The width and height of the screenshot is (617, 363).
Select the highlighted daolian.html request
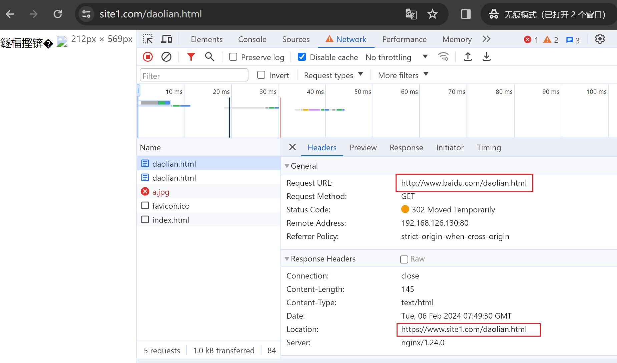pos(209,164)
